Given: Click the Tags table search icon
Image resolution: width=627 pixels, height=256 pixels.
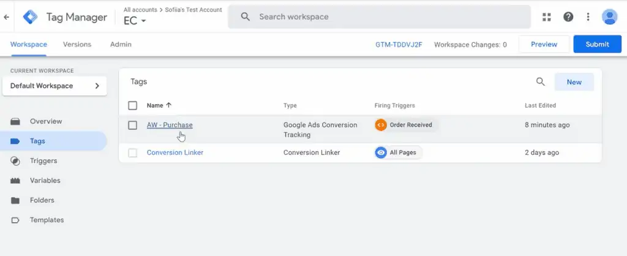Looking at the screenshot, I should (x=540, y=82).
